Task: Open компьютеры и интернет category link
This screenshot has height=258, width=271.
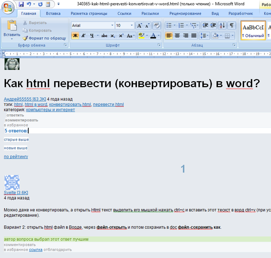Action: [51, 110]
